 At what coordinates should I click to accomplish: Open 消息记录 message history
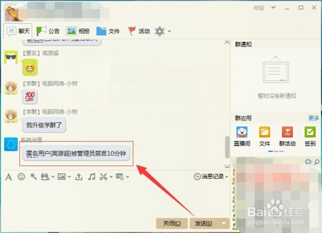point(209,176)
